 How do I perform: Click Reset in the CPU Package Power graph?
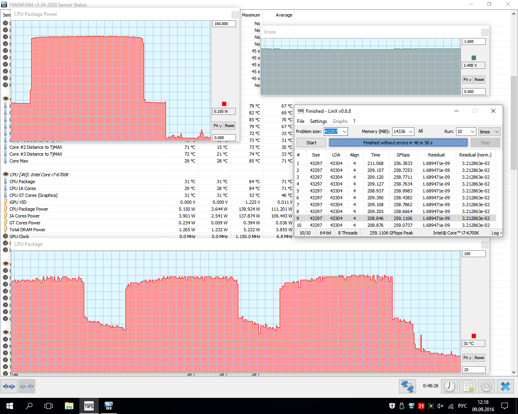[x=229, y=126]
